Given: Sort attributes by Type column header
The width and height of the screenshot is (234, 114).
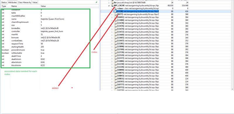Looking at the screenshot, I should 4,6.
